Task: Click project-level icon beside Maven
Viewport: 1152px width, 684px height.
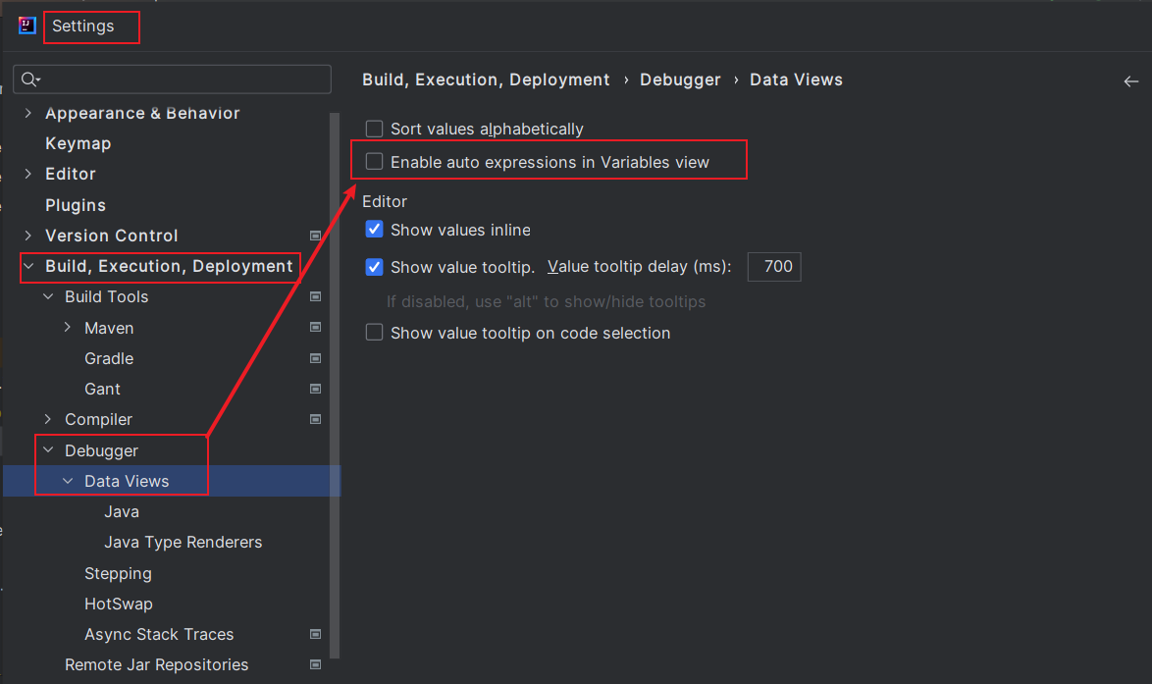Action: click(x=316, y=327)
